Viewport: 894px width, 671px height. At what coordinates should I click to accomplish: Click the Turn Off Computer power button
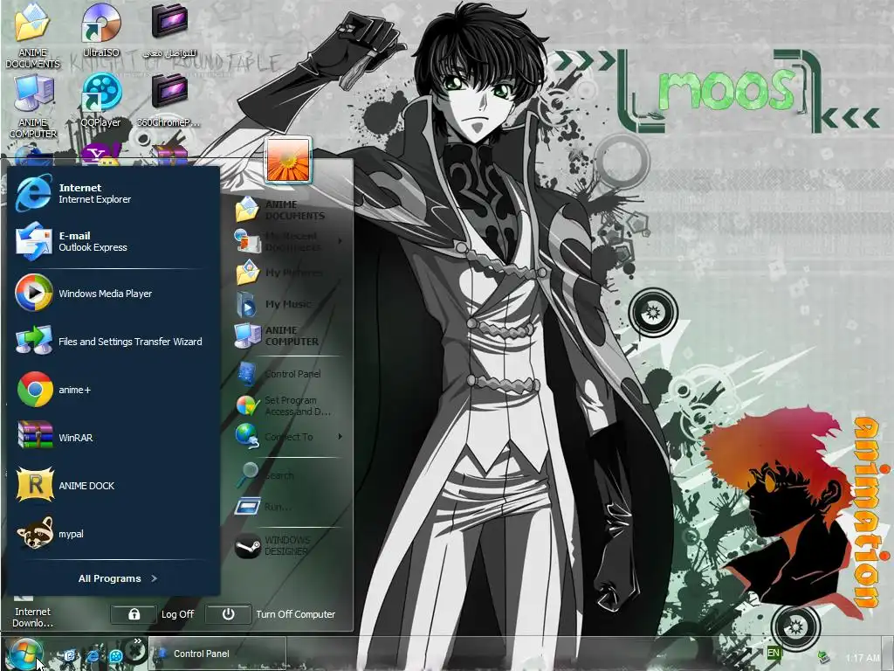click(x=228, y=614)
